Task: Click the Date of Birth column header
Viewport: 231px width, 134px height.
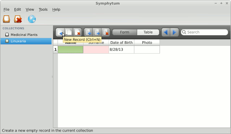Action: click(x=122, y=43)
